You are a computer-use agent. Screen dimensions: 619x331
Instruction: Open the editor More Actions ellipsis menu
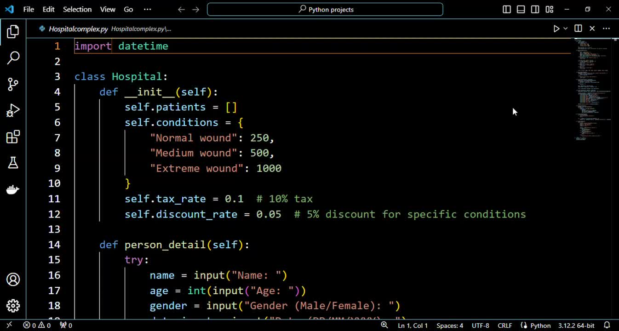tap(606, 29)
